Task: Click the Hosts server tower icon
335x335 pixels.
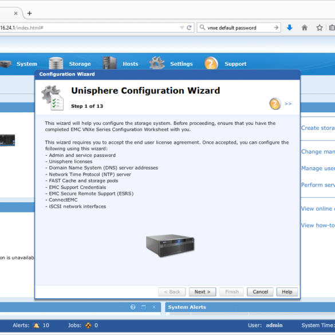Action: (x=109, y=63)
